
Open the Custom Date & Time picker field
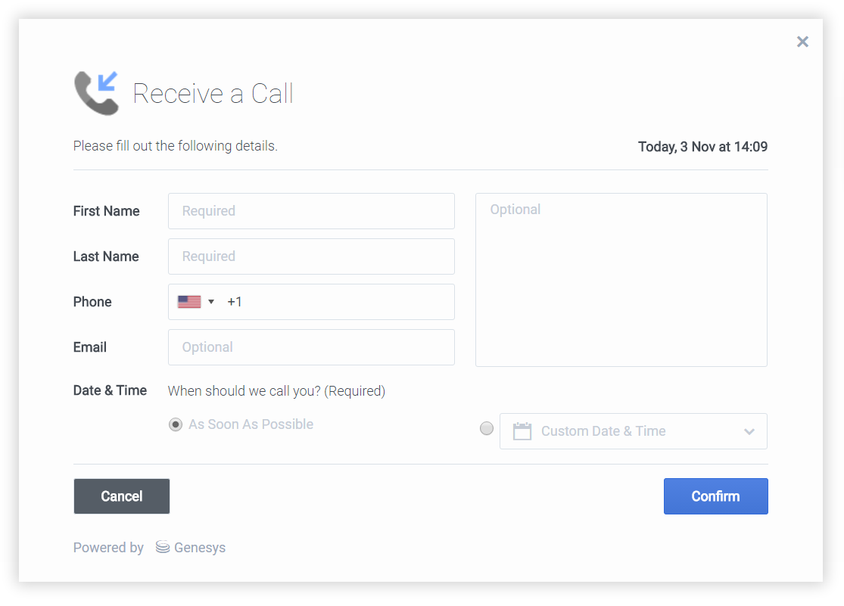click(633, 431)
